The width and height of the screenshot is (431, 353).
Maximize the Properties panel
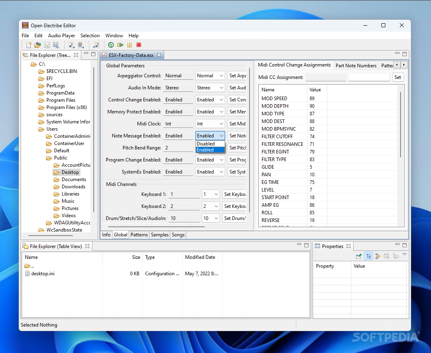(404, 245)
